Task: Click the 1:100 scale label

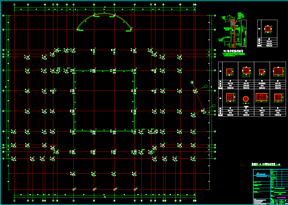Action: click(278, 165)
